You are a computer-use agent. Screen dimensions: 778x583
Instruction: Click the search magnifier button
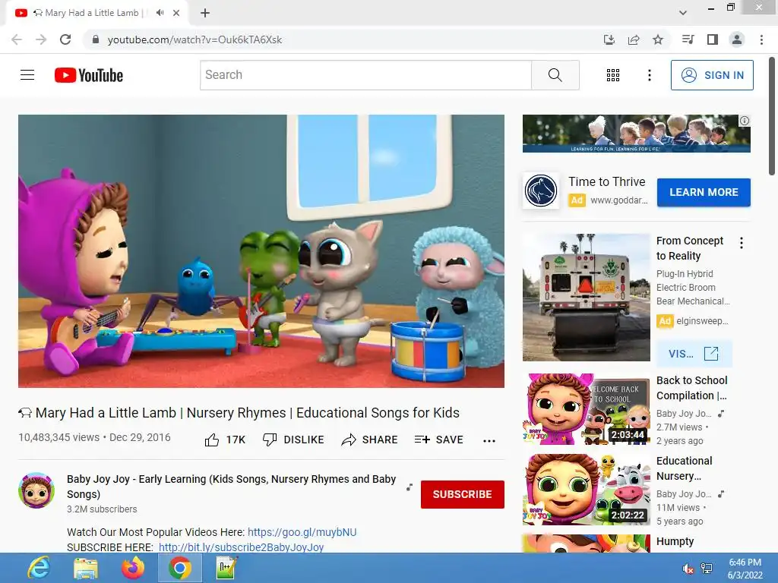(x=555, y=75)
